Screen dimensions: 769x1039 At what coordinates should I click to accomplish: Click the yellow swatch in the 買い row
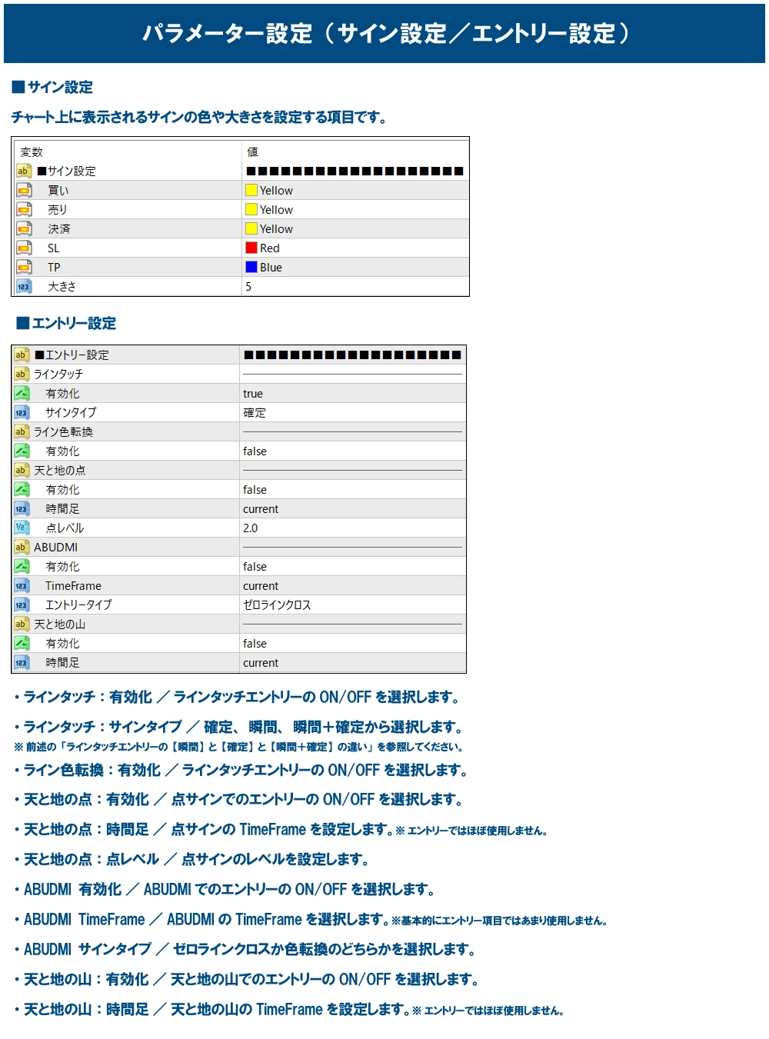point(251,190)
